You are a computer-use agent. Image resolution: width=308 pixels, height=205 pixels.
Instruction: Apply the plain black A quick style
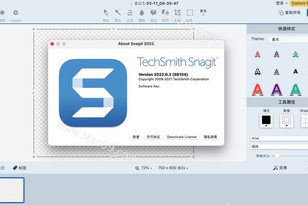[x=295, y=72]
